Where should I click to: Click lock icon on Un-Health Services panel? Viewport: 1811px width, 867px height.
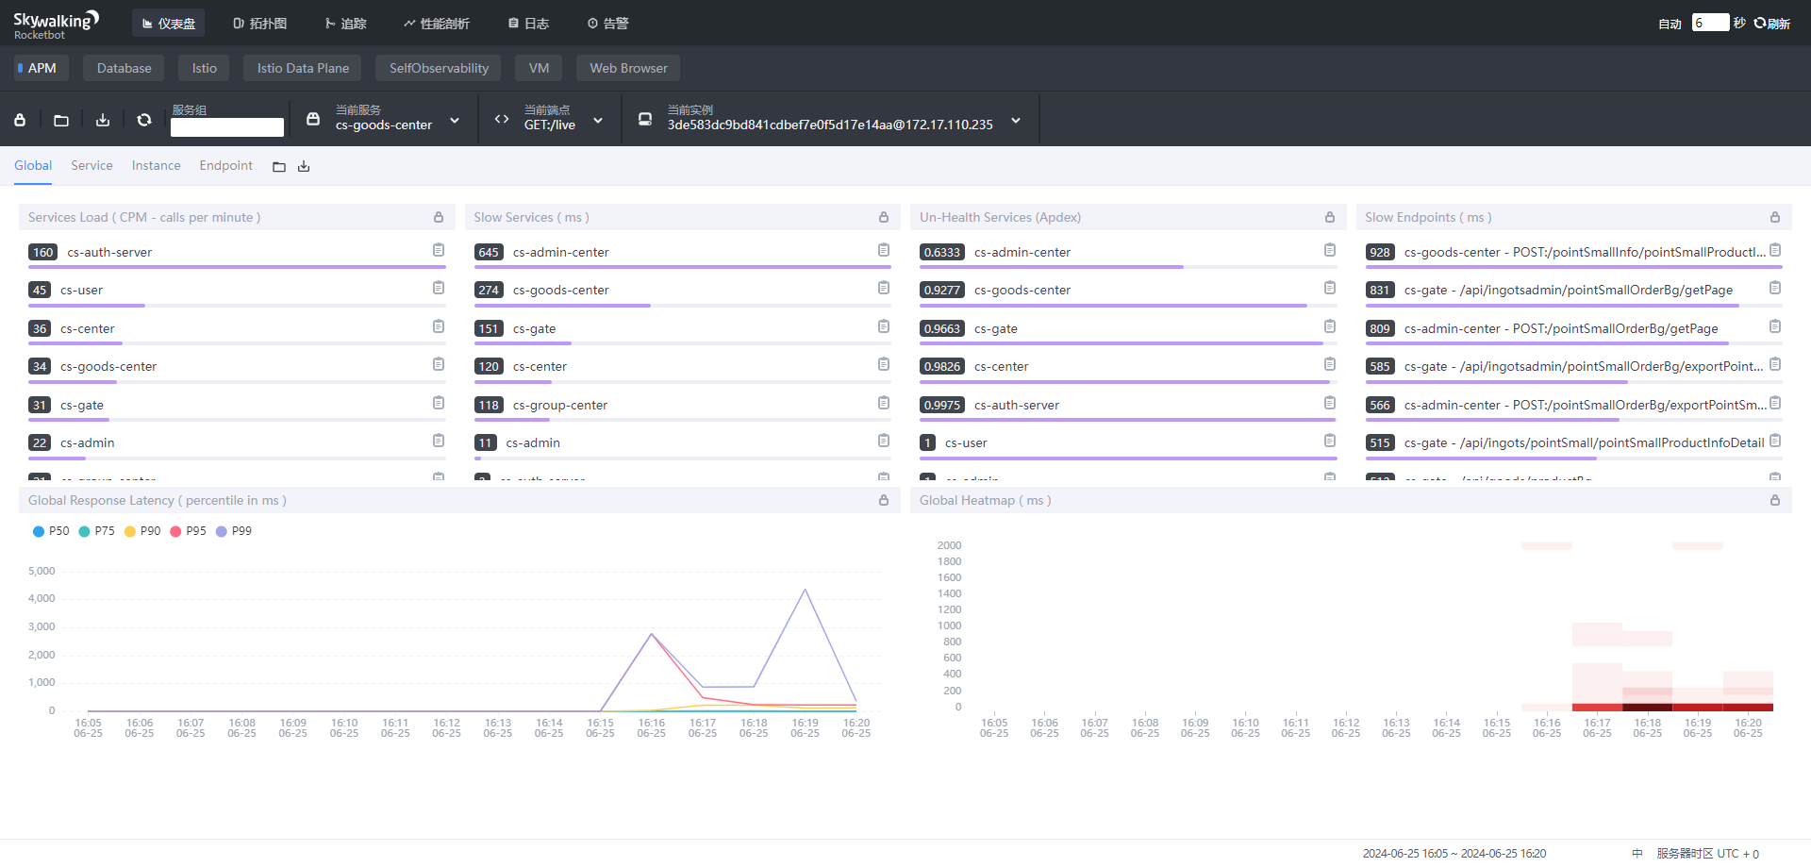point(1330,217)
